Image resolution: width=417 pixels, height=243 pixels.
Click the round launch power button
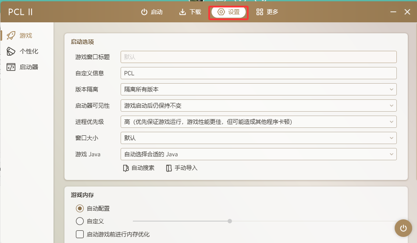point(403,228)
